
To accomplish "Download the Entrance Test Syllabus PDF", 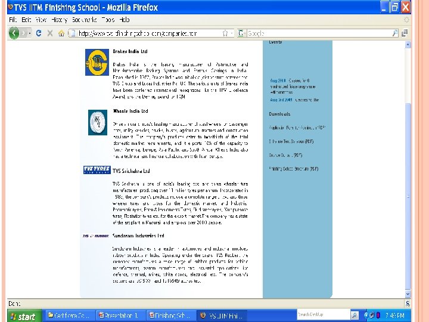I will pos(291,141).
